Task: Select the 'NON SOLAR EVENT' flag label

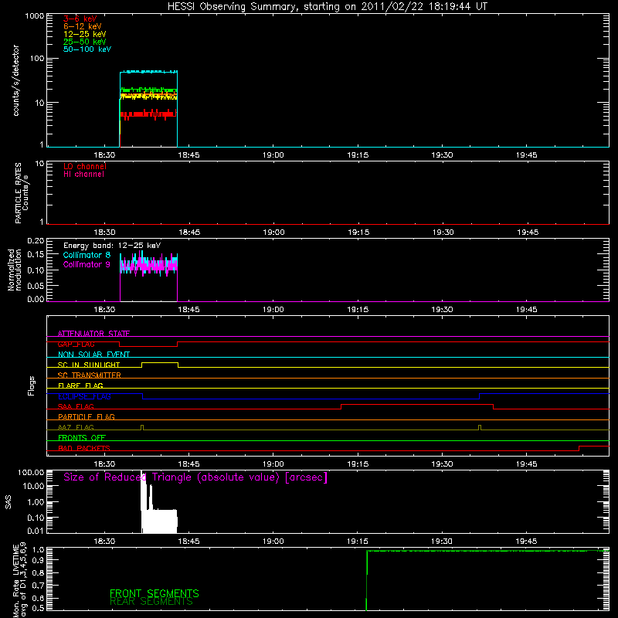Action: [93, 355]
